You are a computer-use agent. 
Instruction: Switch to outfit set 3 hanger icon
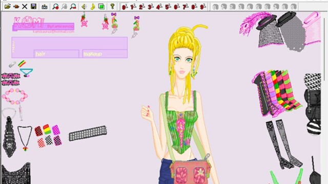pos(150,7)
